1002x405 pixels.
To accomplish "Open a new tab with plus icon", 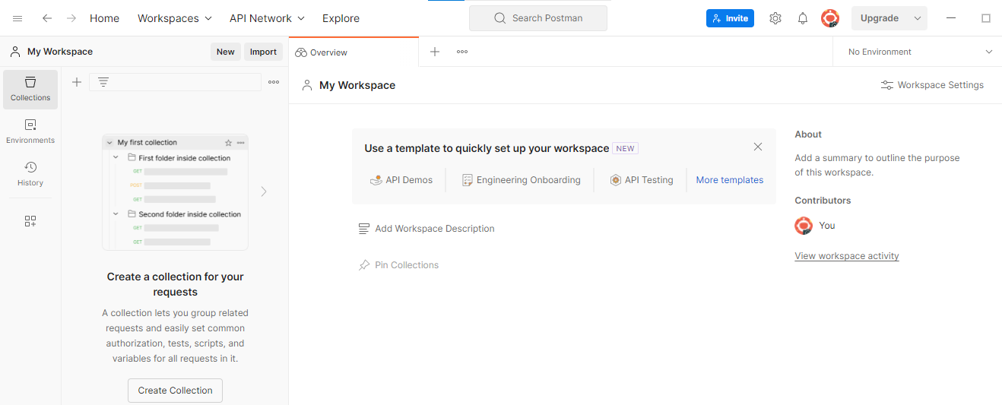I will coord(435,52).
